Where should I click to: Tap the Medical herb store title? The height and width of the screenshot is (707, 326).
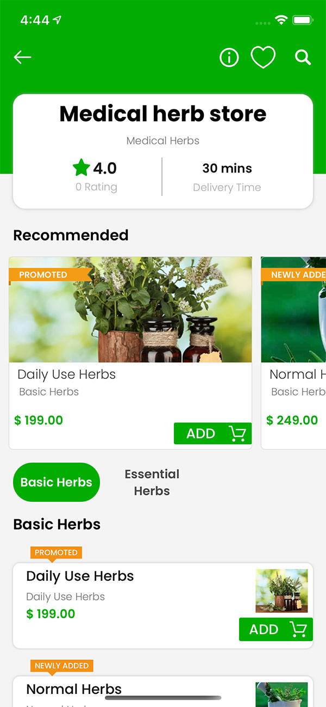[x=163, y=114]
